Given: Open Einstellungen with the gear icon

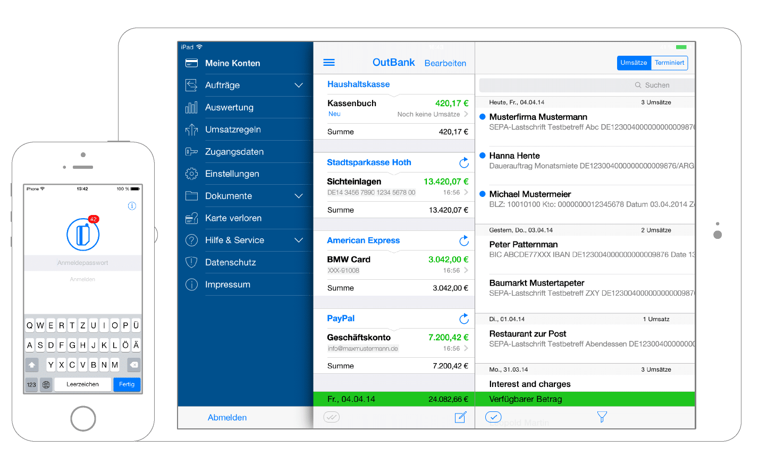Looking at the screenshot, I should pos(191,174).
